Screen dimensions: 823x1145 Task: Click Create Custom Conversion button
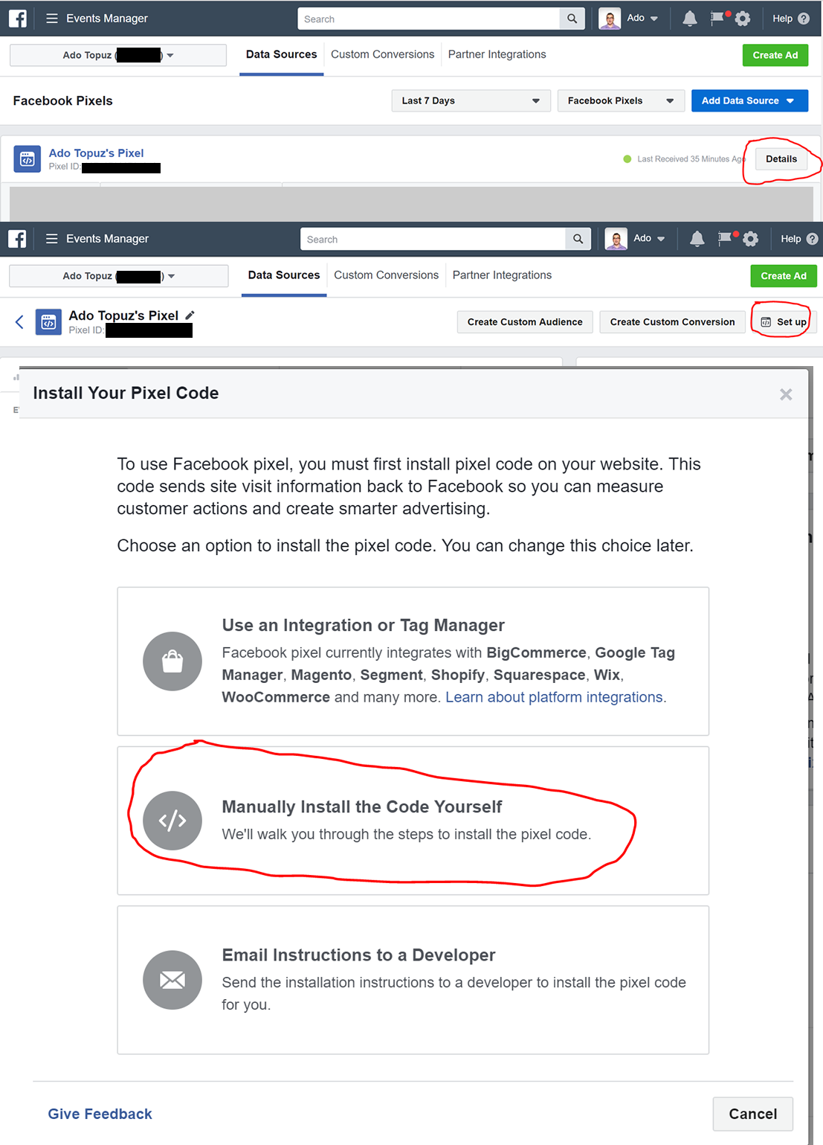[673, 322]
